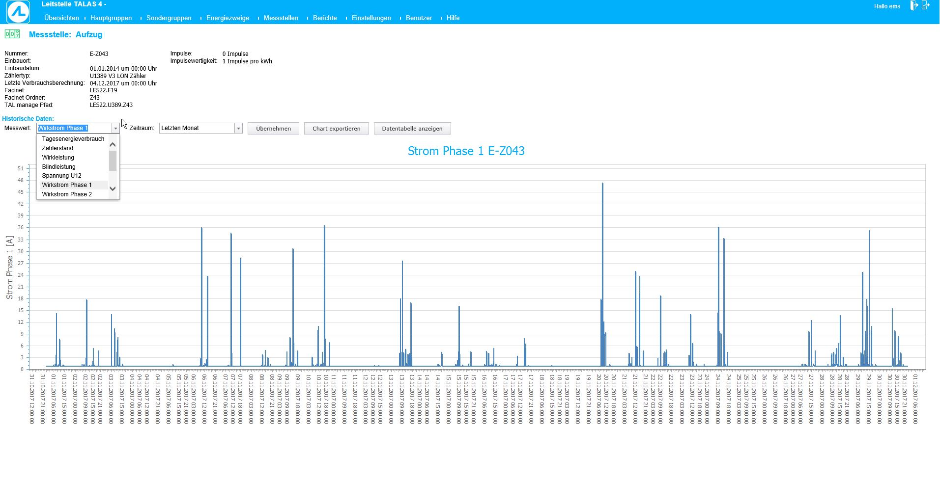Image resolution: width=940 pixels, height=483 pixels.
Task: Click the chart title Strom Phase 1 E-Z043
Action: pos(466,151)
